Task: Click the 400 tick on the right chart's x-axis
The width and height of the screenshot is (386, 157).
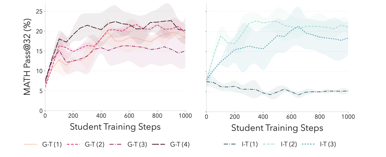Action: point(263,117)
